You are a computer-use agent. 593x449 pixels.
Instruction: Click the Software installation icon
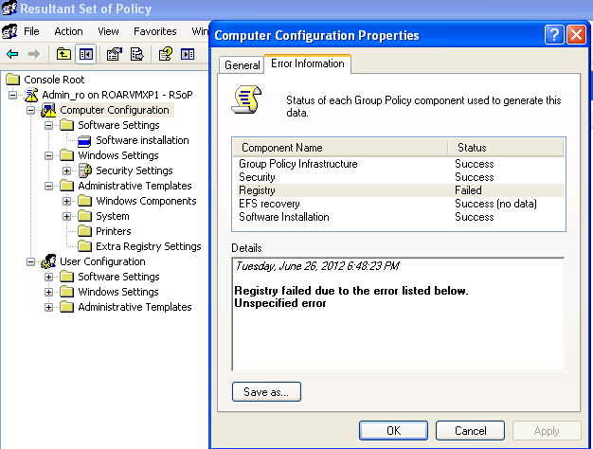click(x=84, y=141)
